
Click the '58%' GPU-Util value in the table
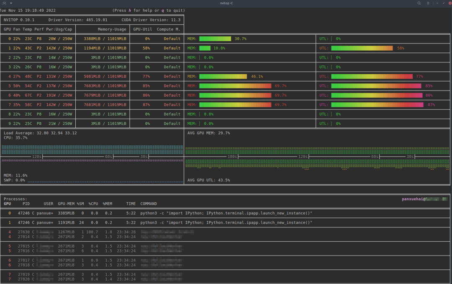(x=146, y=48)
